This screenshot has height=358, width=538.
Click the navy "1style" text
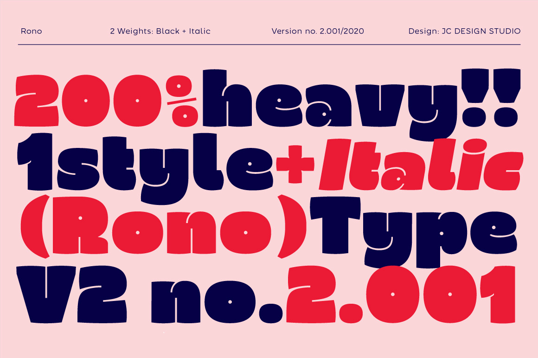[x=144, y=165]
